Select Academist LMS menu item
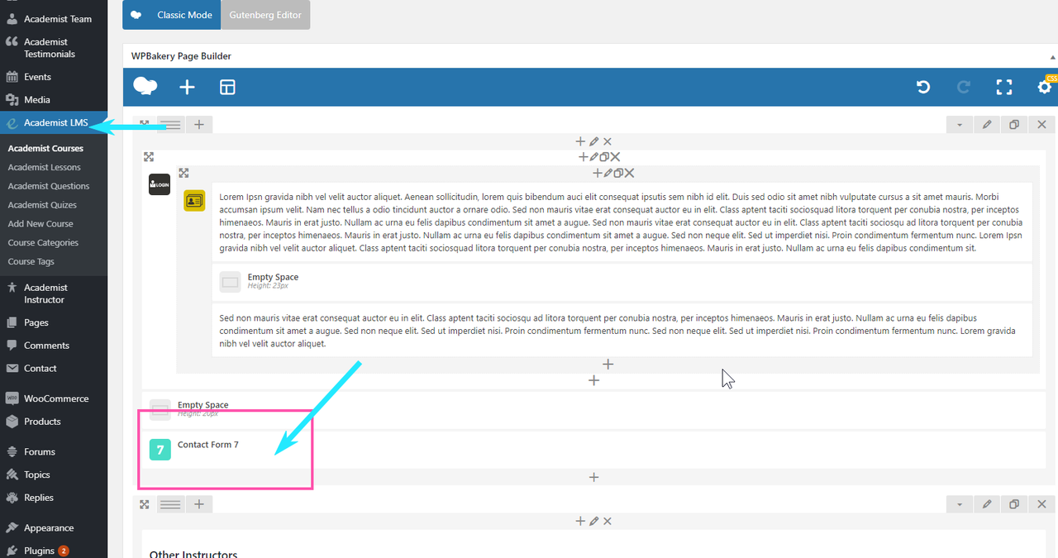 pyautogui.click(x=54, y=122)
